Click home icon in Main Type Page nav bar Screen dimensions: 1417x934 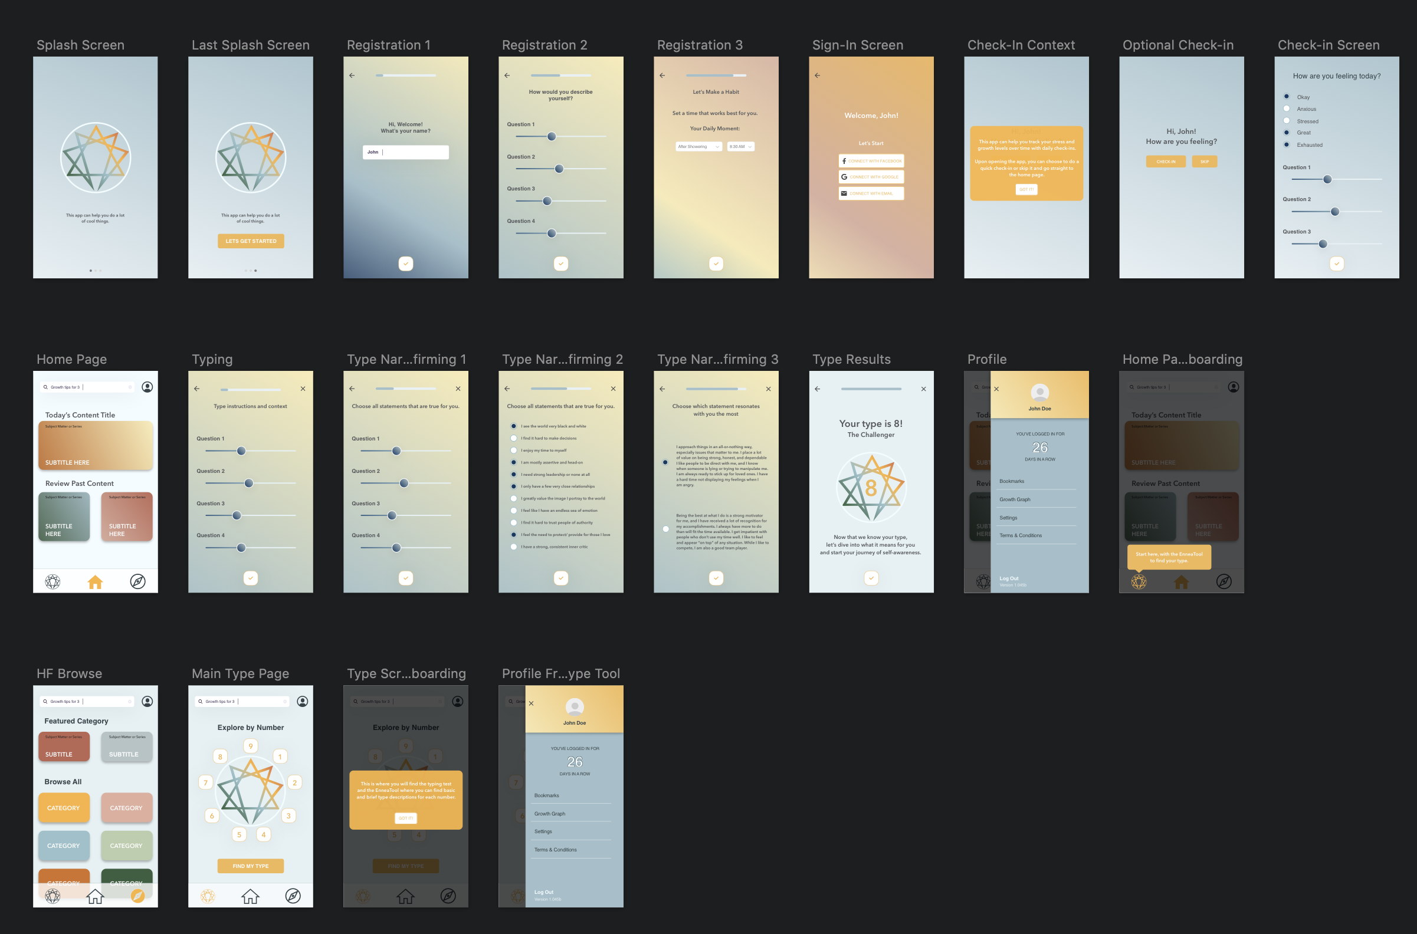250,896
